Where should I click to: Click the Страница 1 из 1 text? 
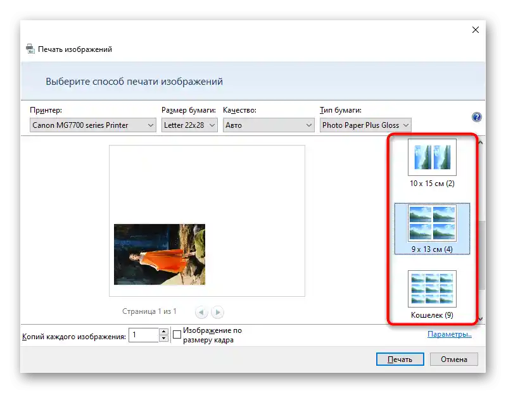tap(149, 311)
